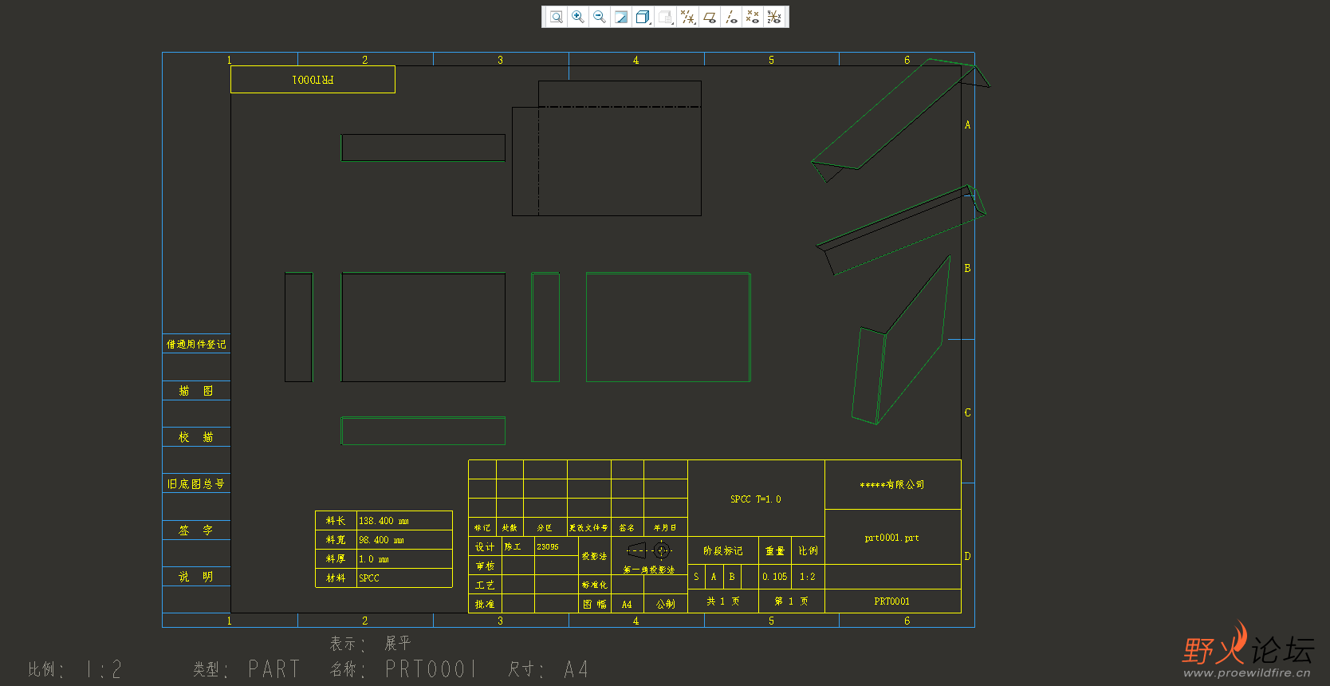The width and height of the screenshot is (1330, 686).
Task: Click the Zoom In magnifier icon
Action: (x=578, y=17)
